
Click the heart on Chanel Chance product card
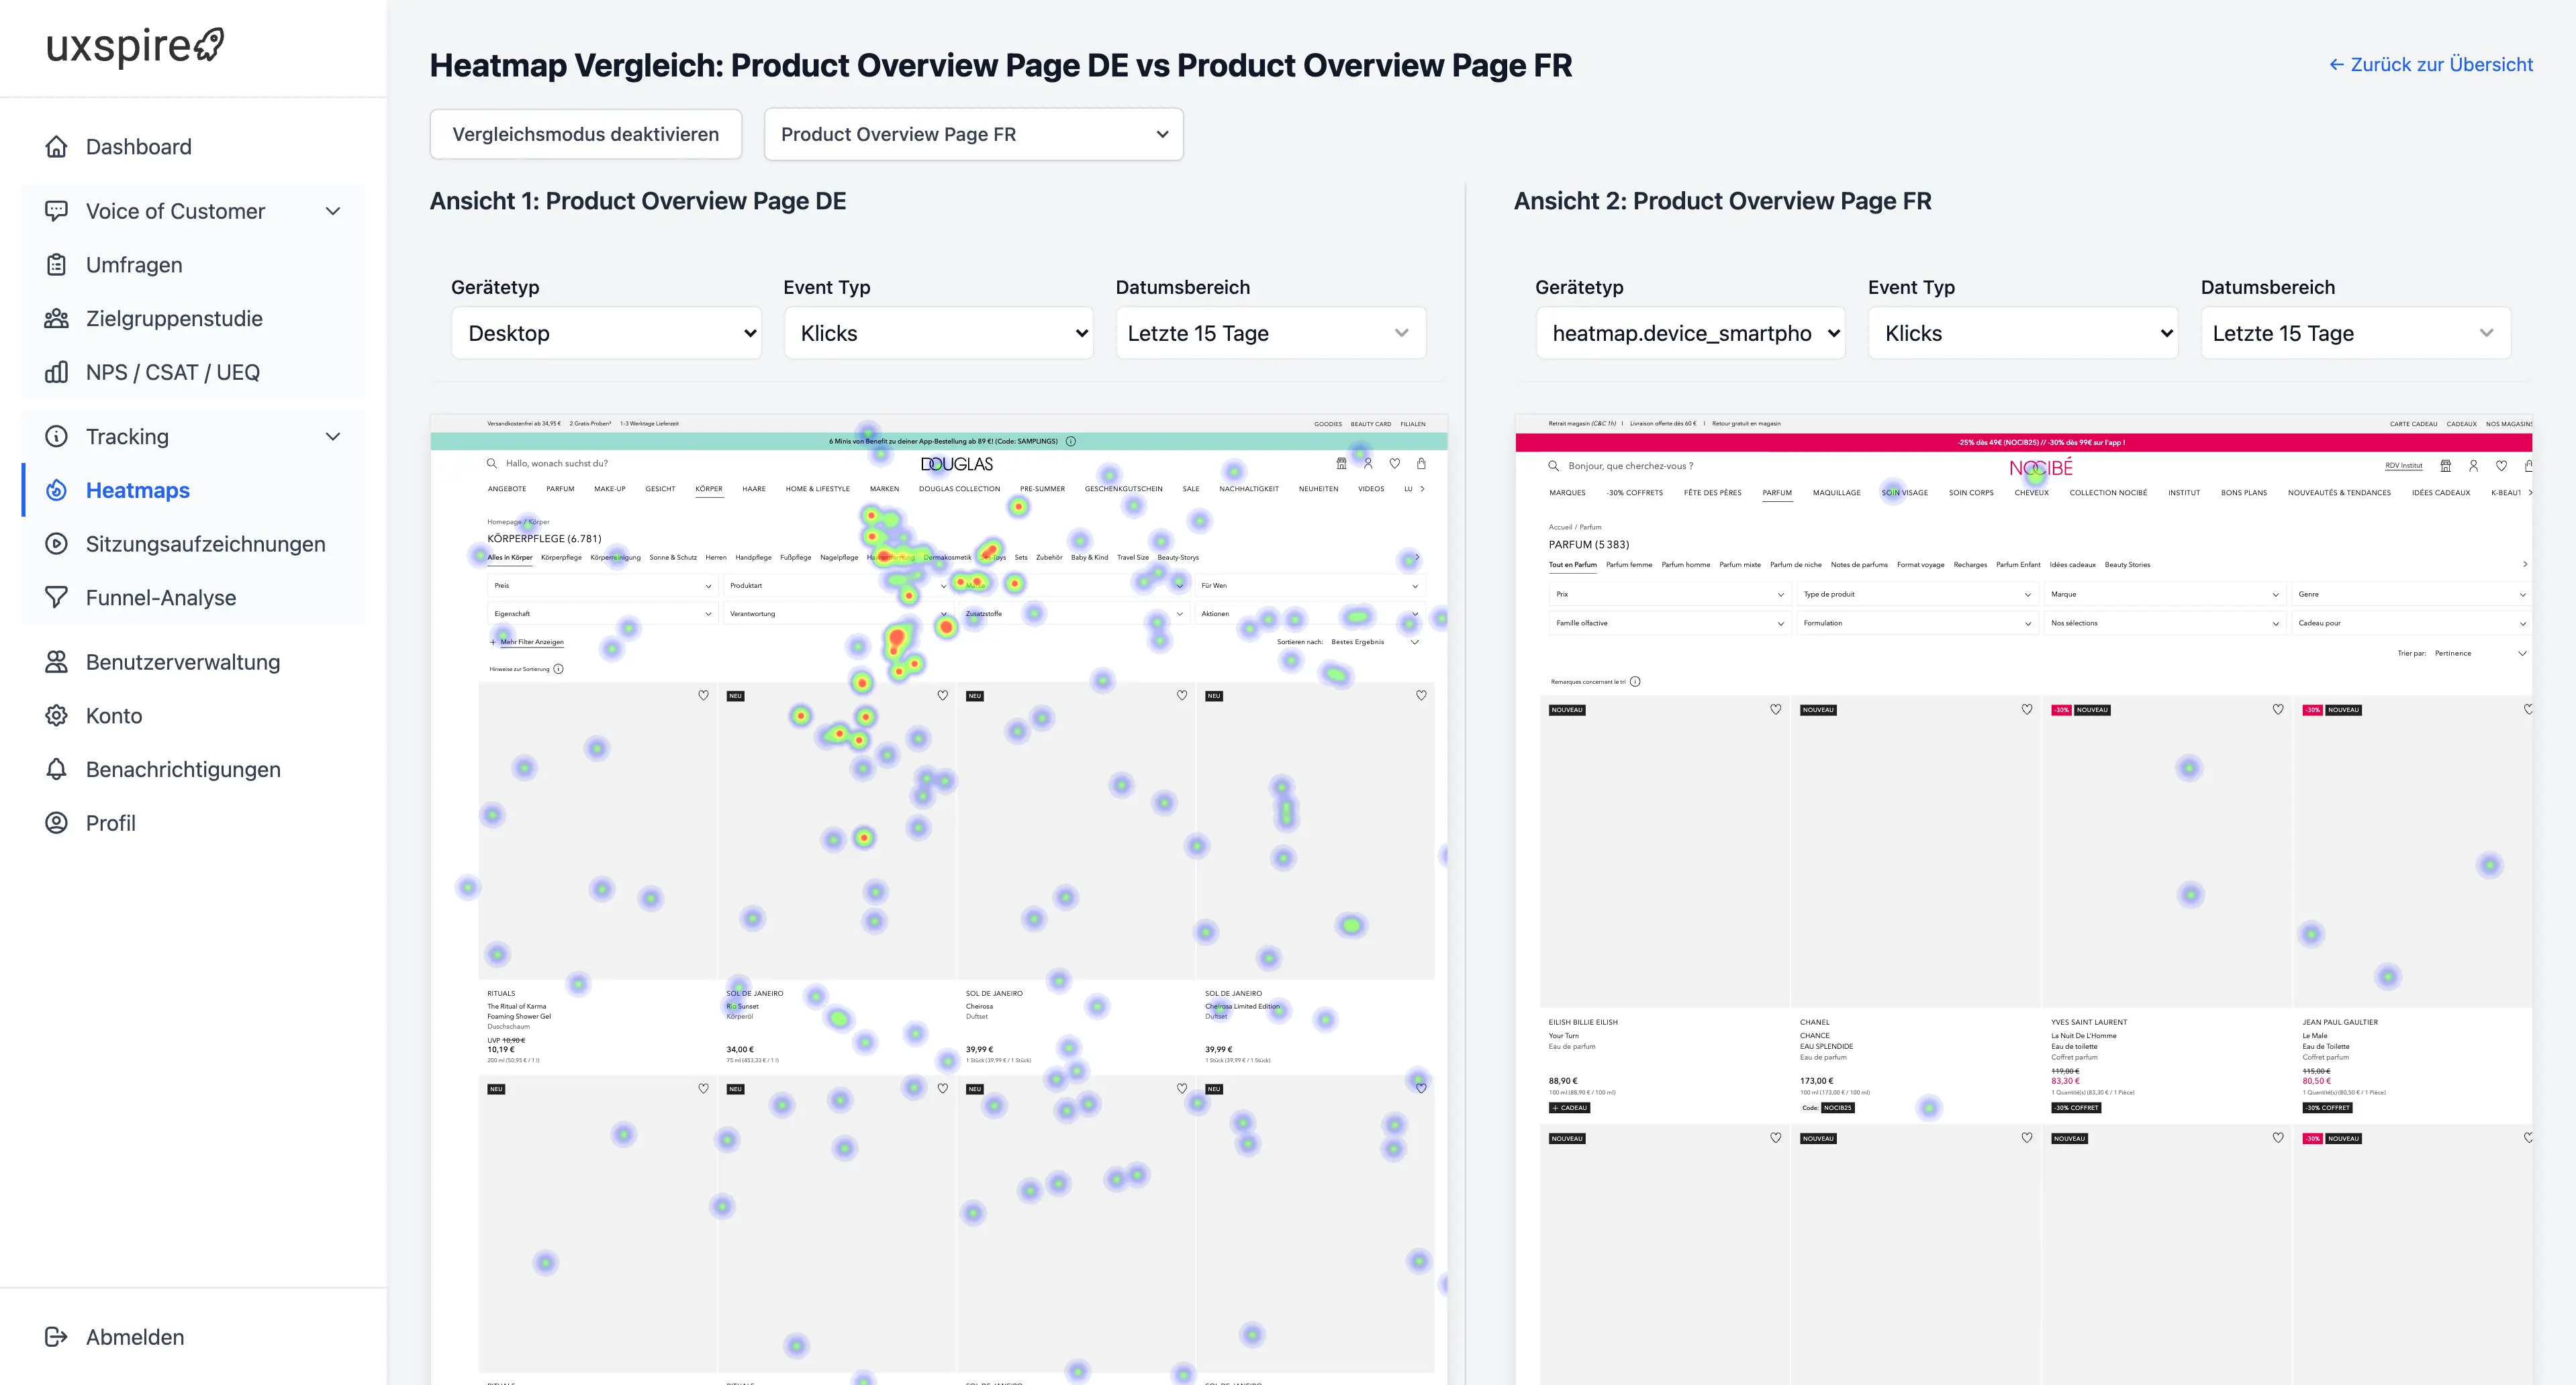pyautogui.click(x=2027, y=709)
